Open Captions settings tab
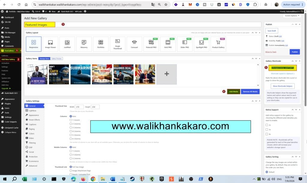Viewport: 307px width, 183px height. pyautogui.click(x=34, y=124)
